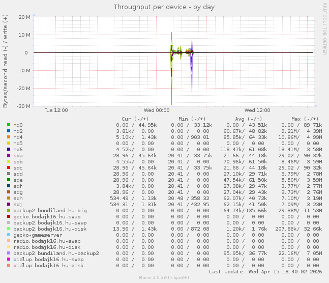Click the gecko-gameserver label
The image size is (329, 283).
pyautogui.click(x=38, y=235)
